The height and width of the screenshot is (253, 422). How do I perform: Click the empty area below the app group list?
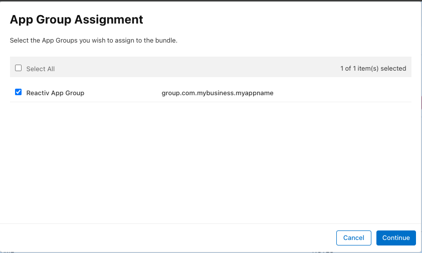click(x=210, y=160)
